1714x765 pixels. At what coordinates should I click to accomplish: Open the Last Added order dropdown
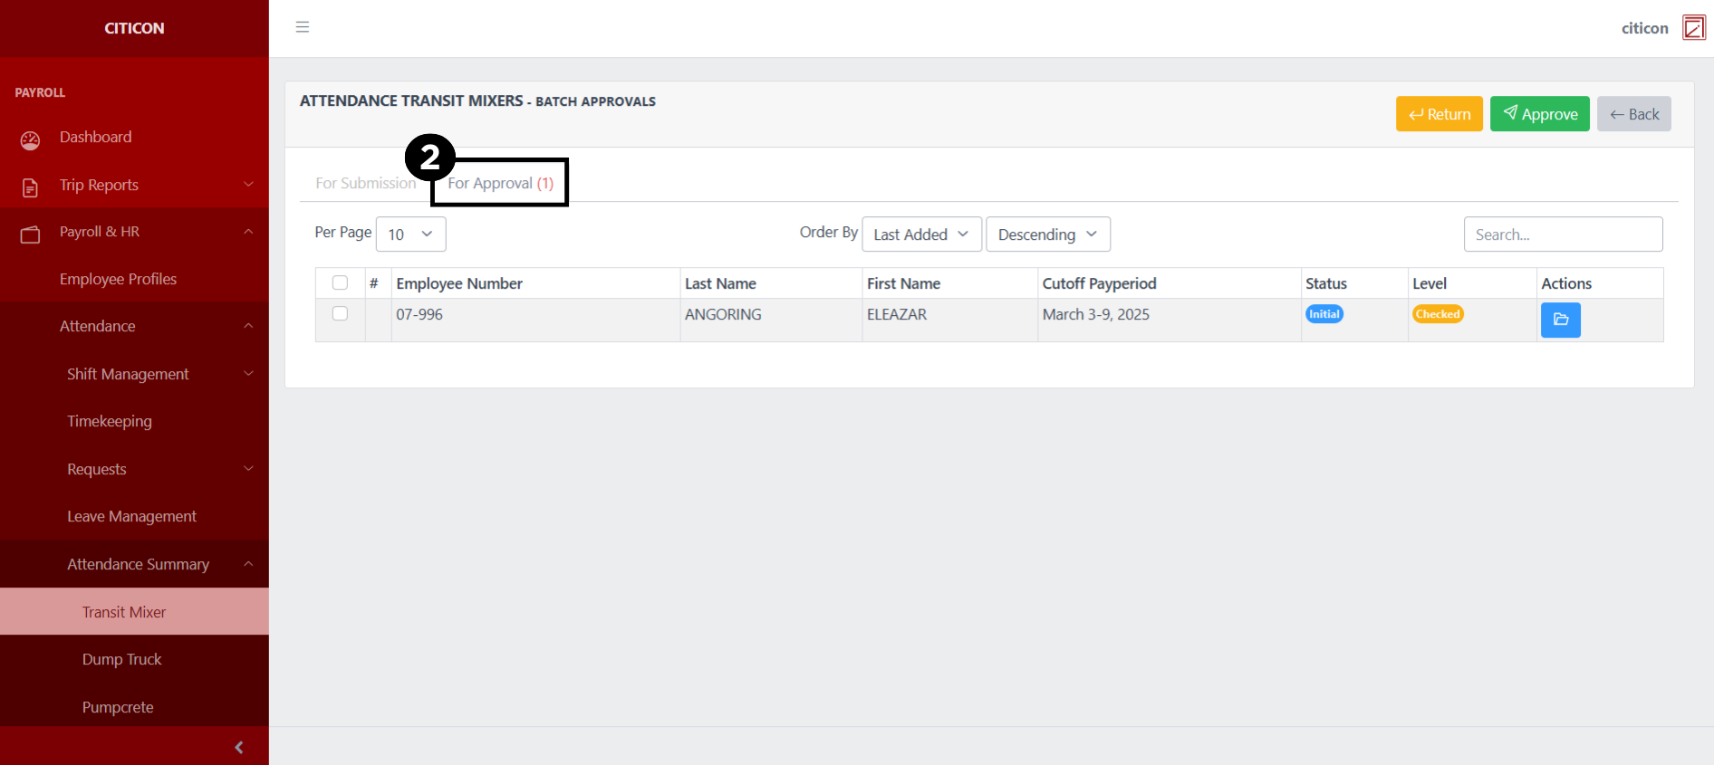pyautogui.click(x=920, y=234)
